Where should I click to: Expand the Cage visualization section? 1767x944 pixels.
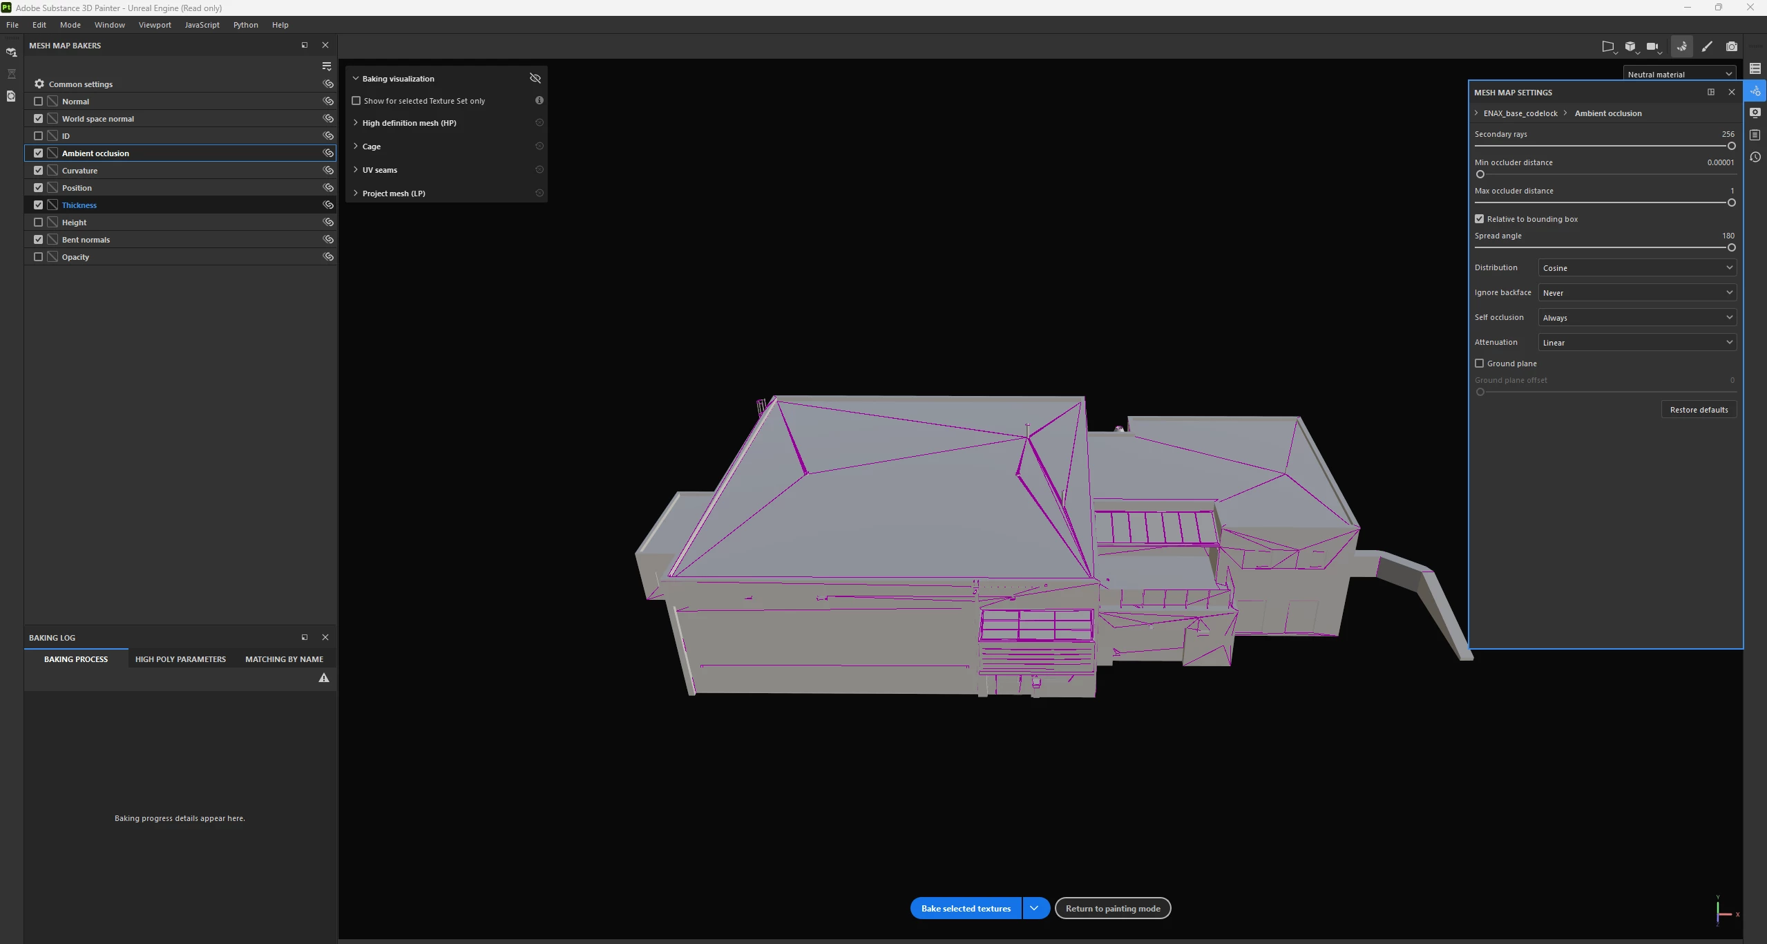(x=371, y=147)
